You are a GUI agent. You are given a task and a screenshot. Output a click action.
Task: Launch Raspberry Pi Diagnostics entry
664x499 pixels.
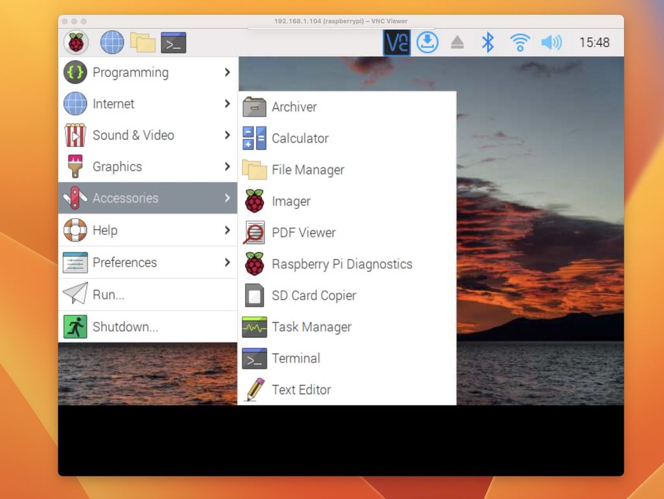(x=348, y=263)
